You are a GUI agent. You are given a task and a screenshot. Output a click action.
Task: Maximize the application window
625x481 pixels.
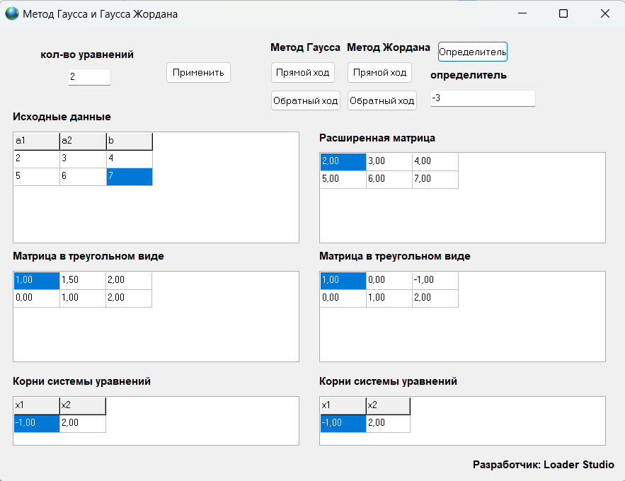[x=563, y=13]
